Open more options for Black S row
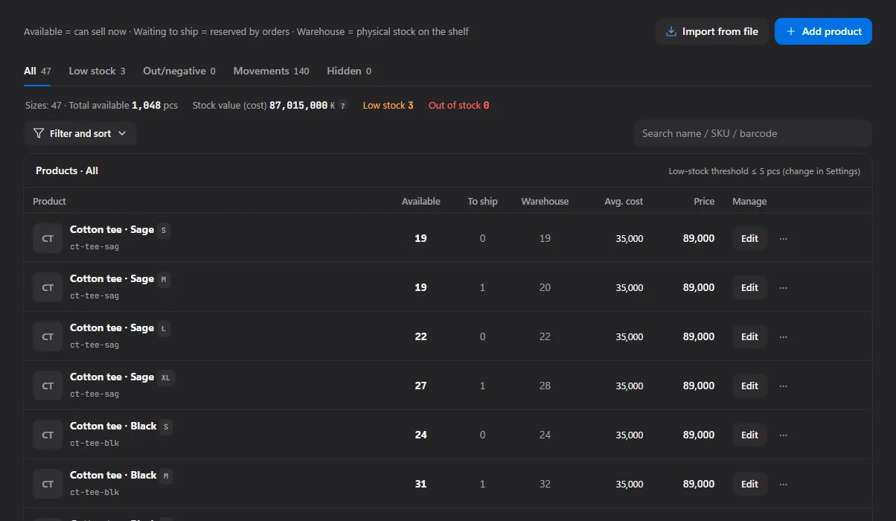This screenshot has width=896, height=521. 783,435
